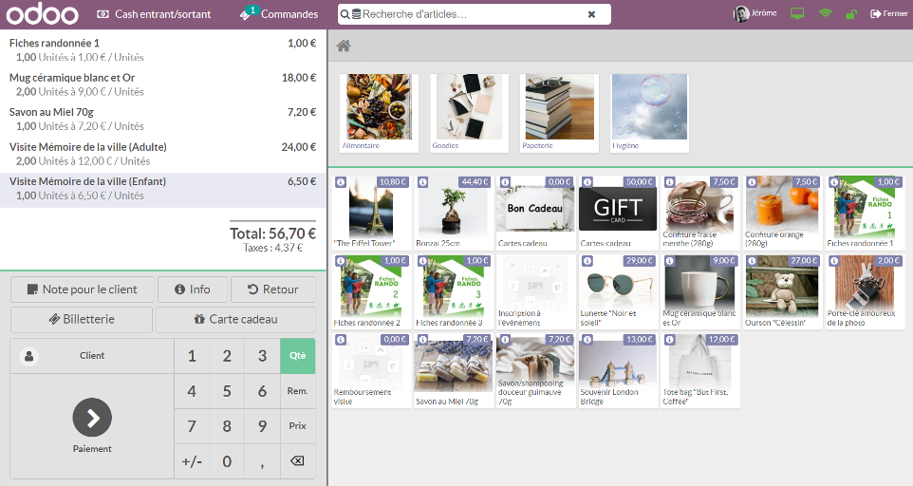Select a Client for the order
Image resolution: width=913 pixels, height=486 pixels.
92,356
